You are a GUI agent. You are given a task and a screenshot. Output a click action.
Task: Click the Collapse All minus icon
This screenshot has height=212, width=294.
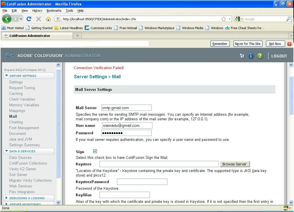click(x=44, y=70)
